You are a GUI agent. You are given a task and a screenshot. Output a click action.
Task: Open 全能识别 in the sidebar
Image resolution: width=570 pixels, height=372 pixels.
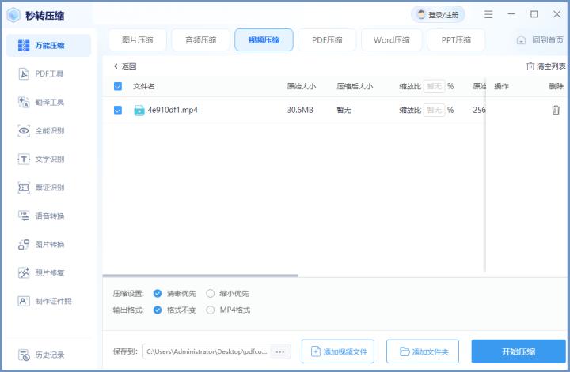[48, 130]
